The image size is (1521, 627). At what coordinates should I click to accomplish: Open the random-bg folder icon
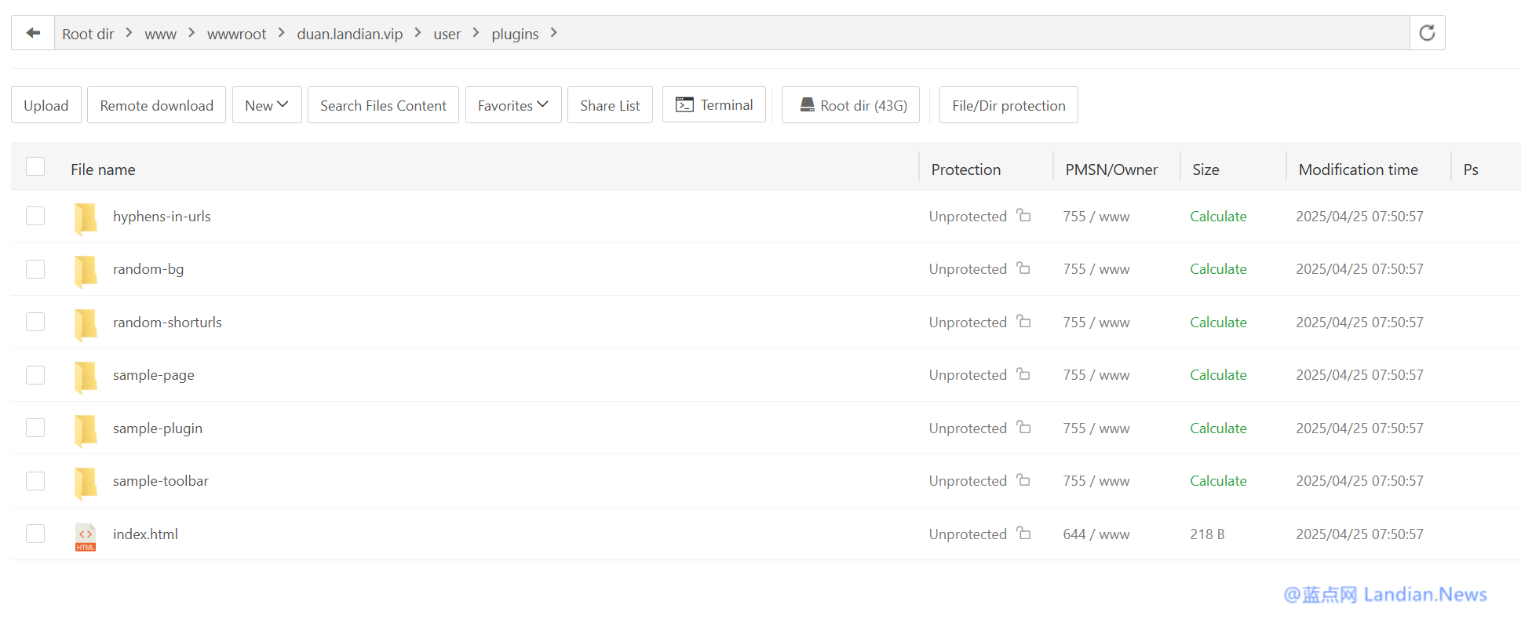[86, 270]
